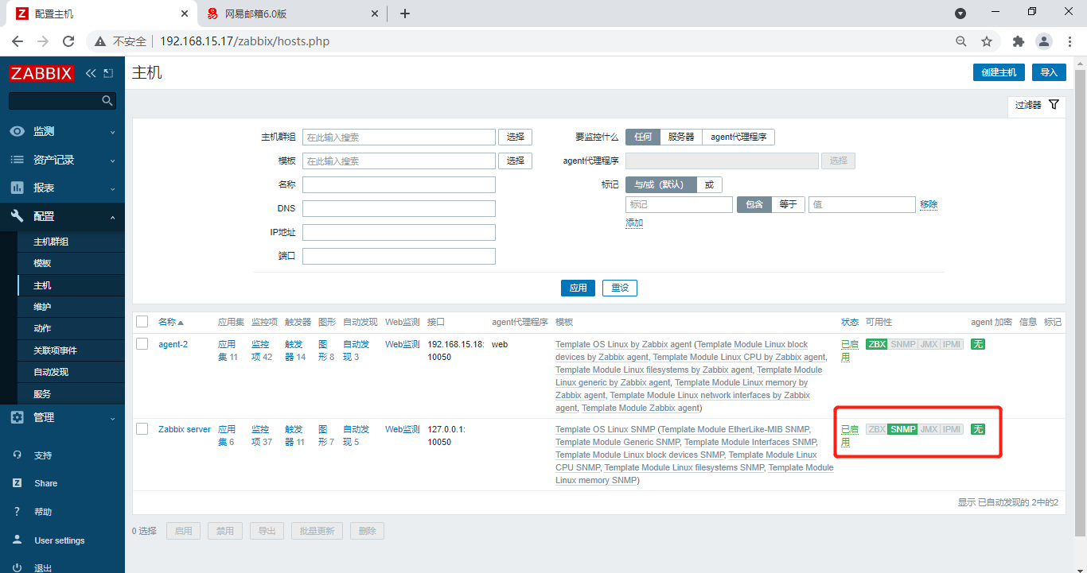Toggle kiosk/hide sidebar icon

[x=108, y=73]
